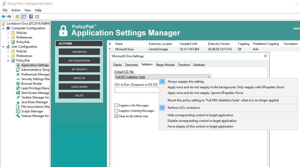
Task: Click the Computer Configuration icon
Action: (8, 28)
